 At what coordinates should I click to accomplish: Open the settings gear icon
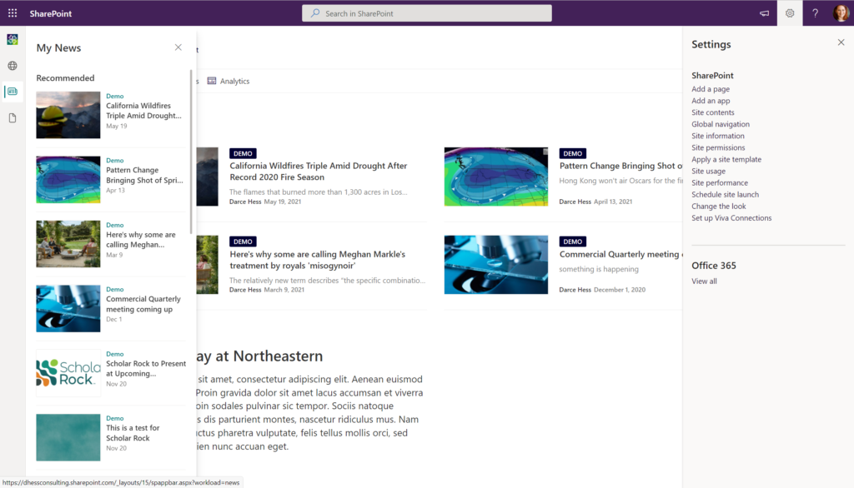pos(790,13)
